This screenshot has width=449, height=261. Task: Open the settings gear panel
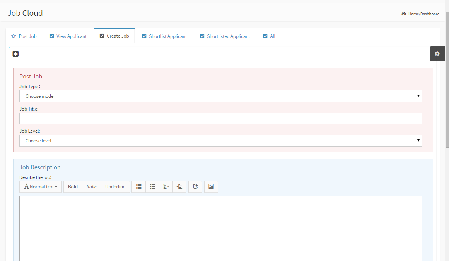(437, 54)
